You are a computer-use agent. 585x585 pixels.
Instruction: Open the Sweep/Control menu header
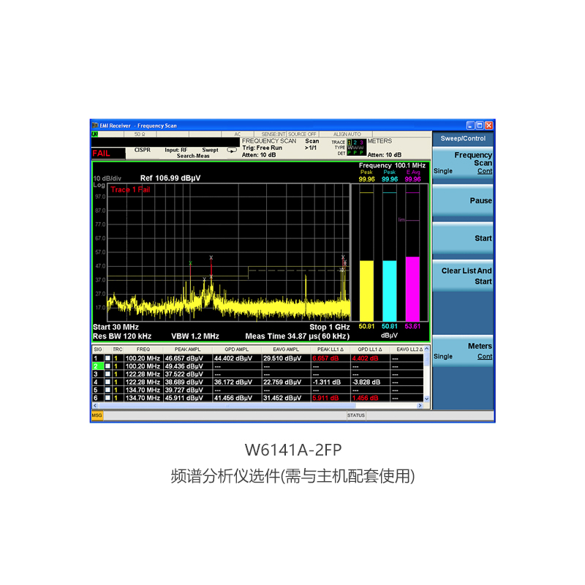point(463,138)
